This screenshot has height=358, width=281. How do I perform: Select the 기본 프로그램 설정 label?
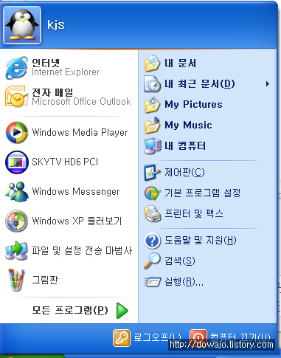(202, 193)
